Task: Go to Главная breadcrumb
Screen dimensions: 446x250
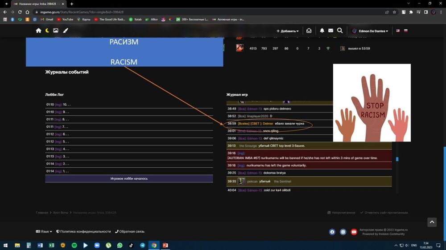Action: click(x=42, y=213)
